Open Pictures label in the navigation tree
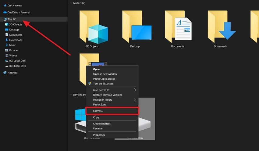This screenshot has height=151, width=259. click(14, 50)
